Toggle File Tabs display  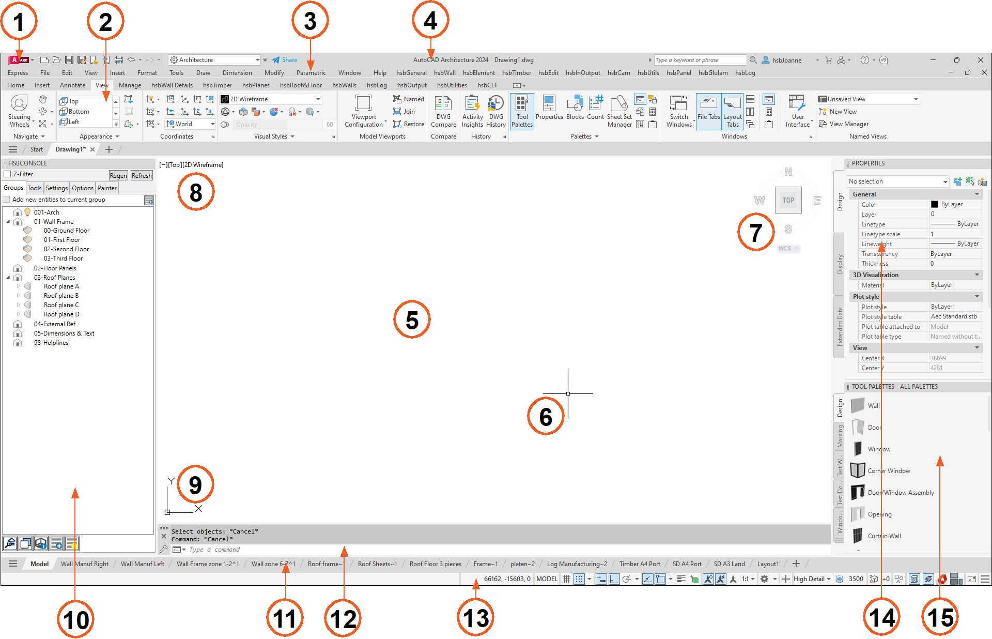[708, 111]
